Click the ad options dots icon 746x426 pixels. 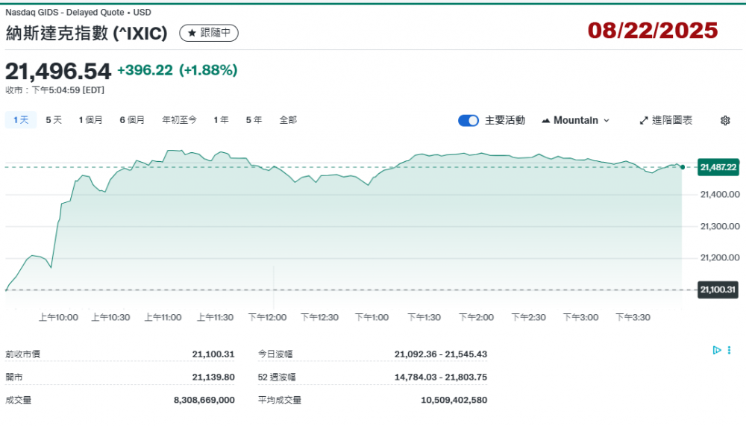(729, 350)
